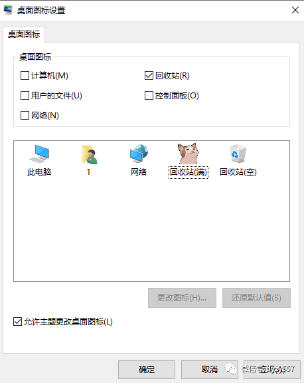Tick the 控制面板(O) checkbox
The width and height of the screenshot is (304, 383).
pyautogui.click(x=149, y=96)
